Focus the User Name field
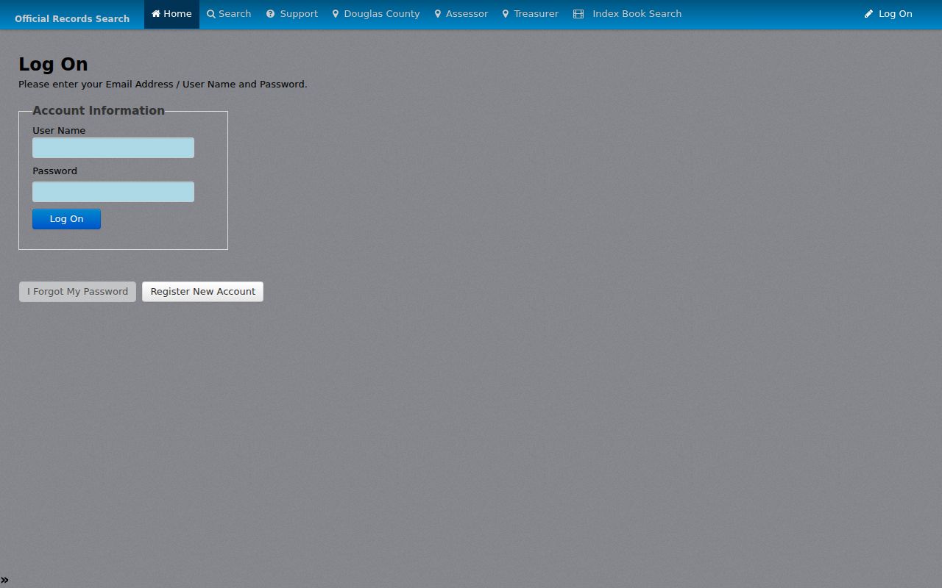 [x=113, y=148]
